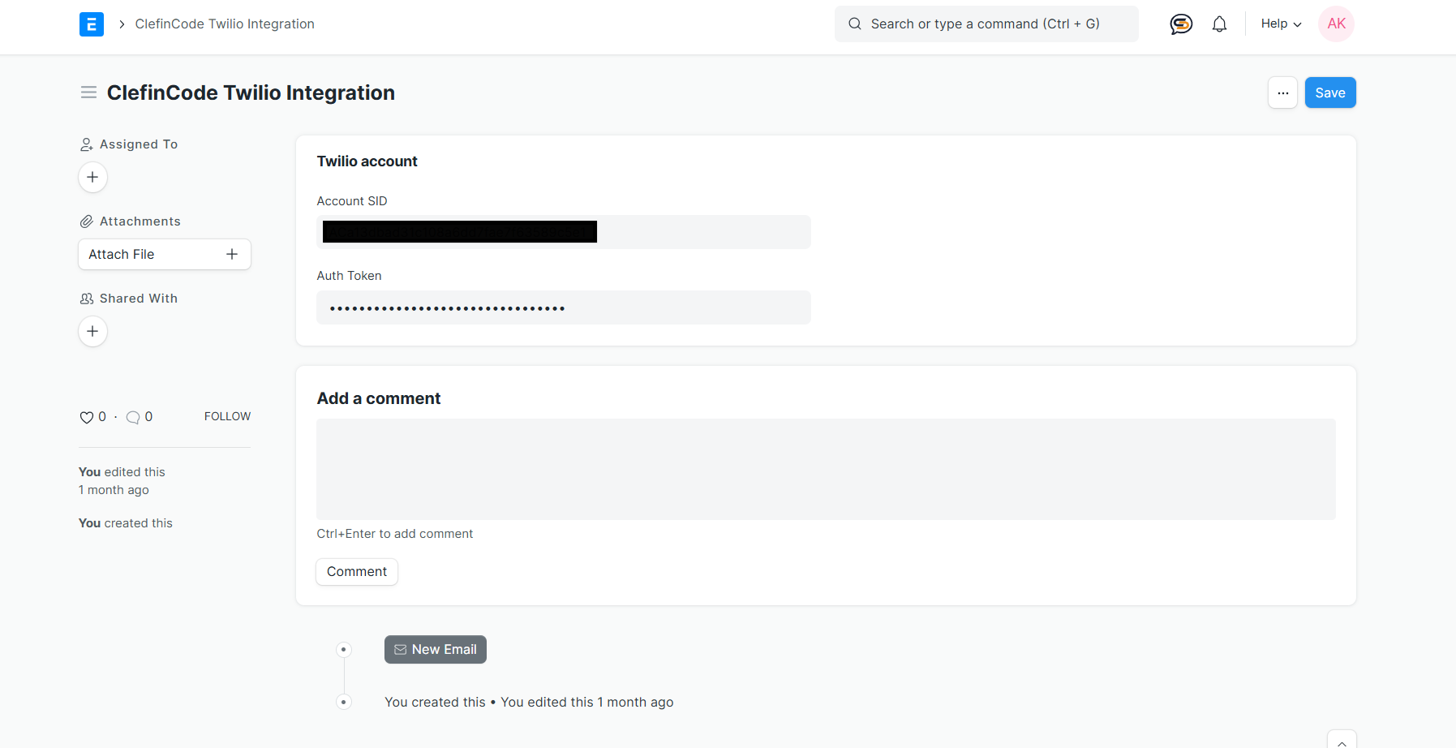Navigate via the ClefinCode Twilio Integration breadcrumb
This screenshot has height=748, width=1456.
(225, 24)
